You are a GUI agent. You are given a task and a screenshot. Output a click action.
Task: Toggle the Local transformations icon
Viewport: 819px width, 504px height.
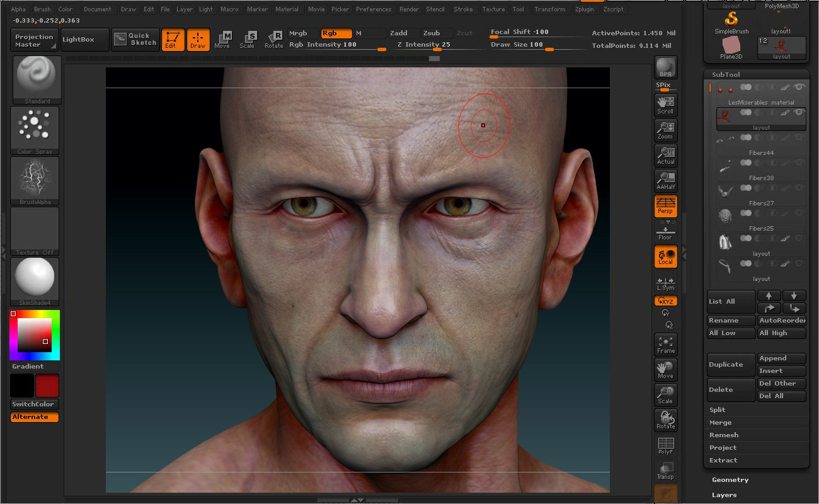pyautogui.click(x=666, y=256)
